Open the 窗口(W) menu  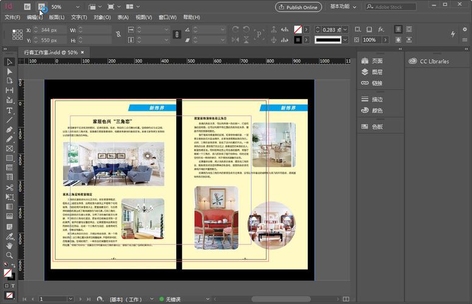pyautogui.click(x=167, y=17)
